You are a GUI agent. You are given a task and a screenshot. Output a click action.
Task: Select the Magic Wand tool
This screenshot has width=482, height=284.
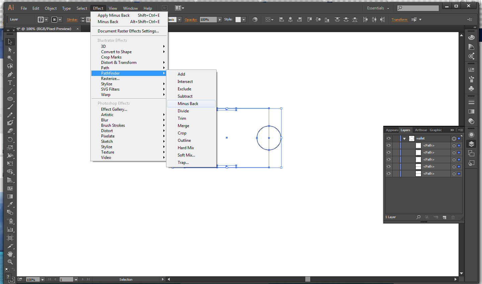click(10, 58)
